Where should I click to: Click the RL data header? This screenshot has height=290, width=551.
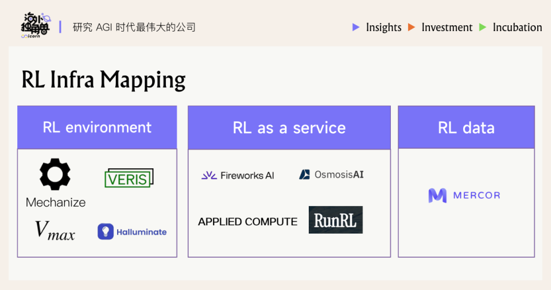point(466,127)
